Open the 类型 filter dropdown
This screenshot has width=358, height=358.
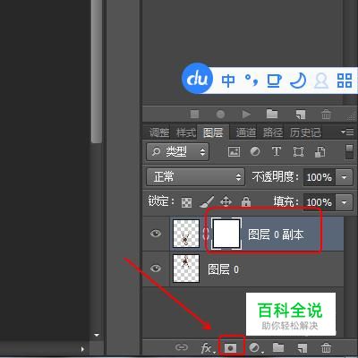pos(177,152)
